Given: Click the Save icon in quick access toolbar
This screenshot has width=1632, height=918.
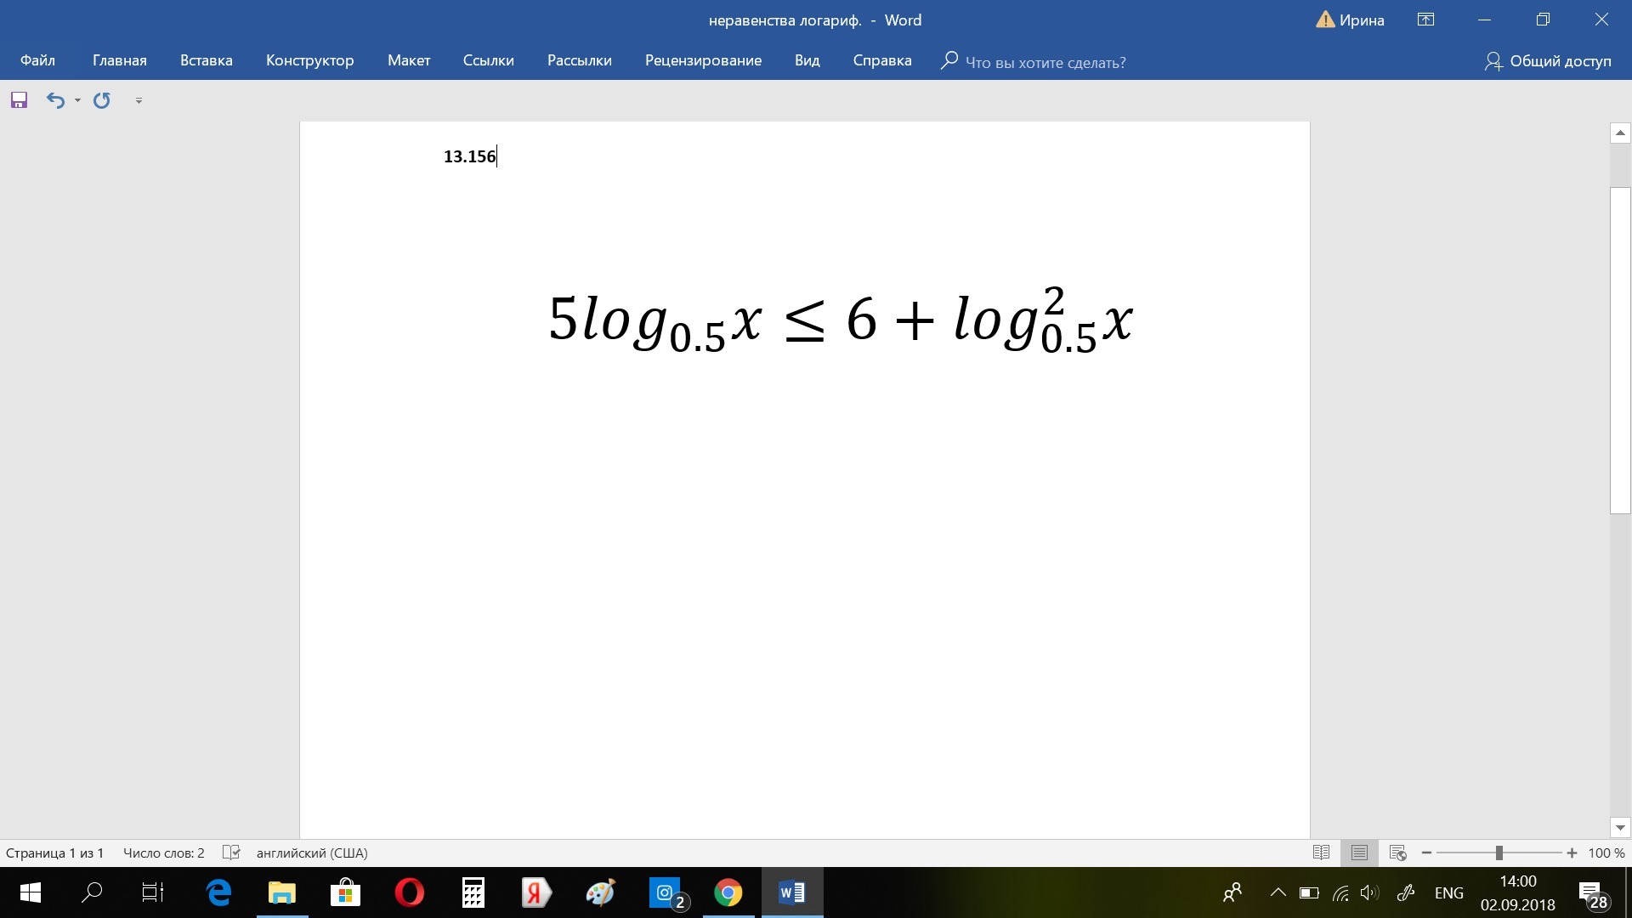Looking at the screenshot, I should (19, 100).
